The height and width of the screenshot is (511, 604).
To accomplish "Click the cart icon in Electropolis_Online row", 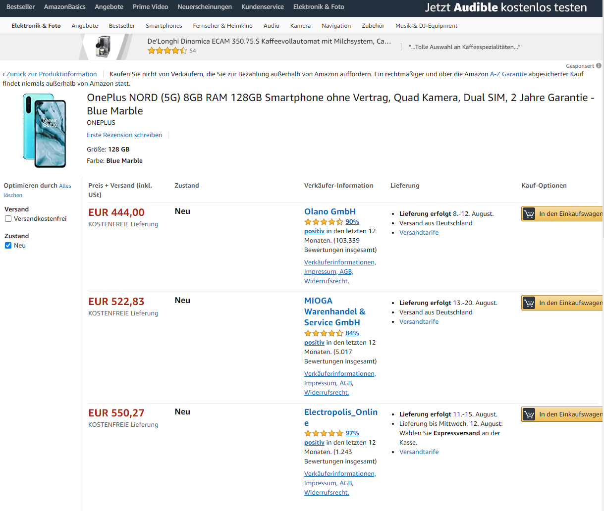I will click(529, 414).
